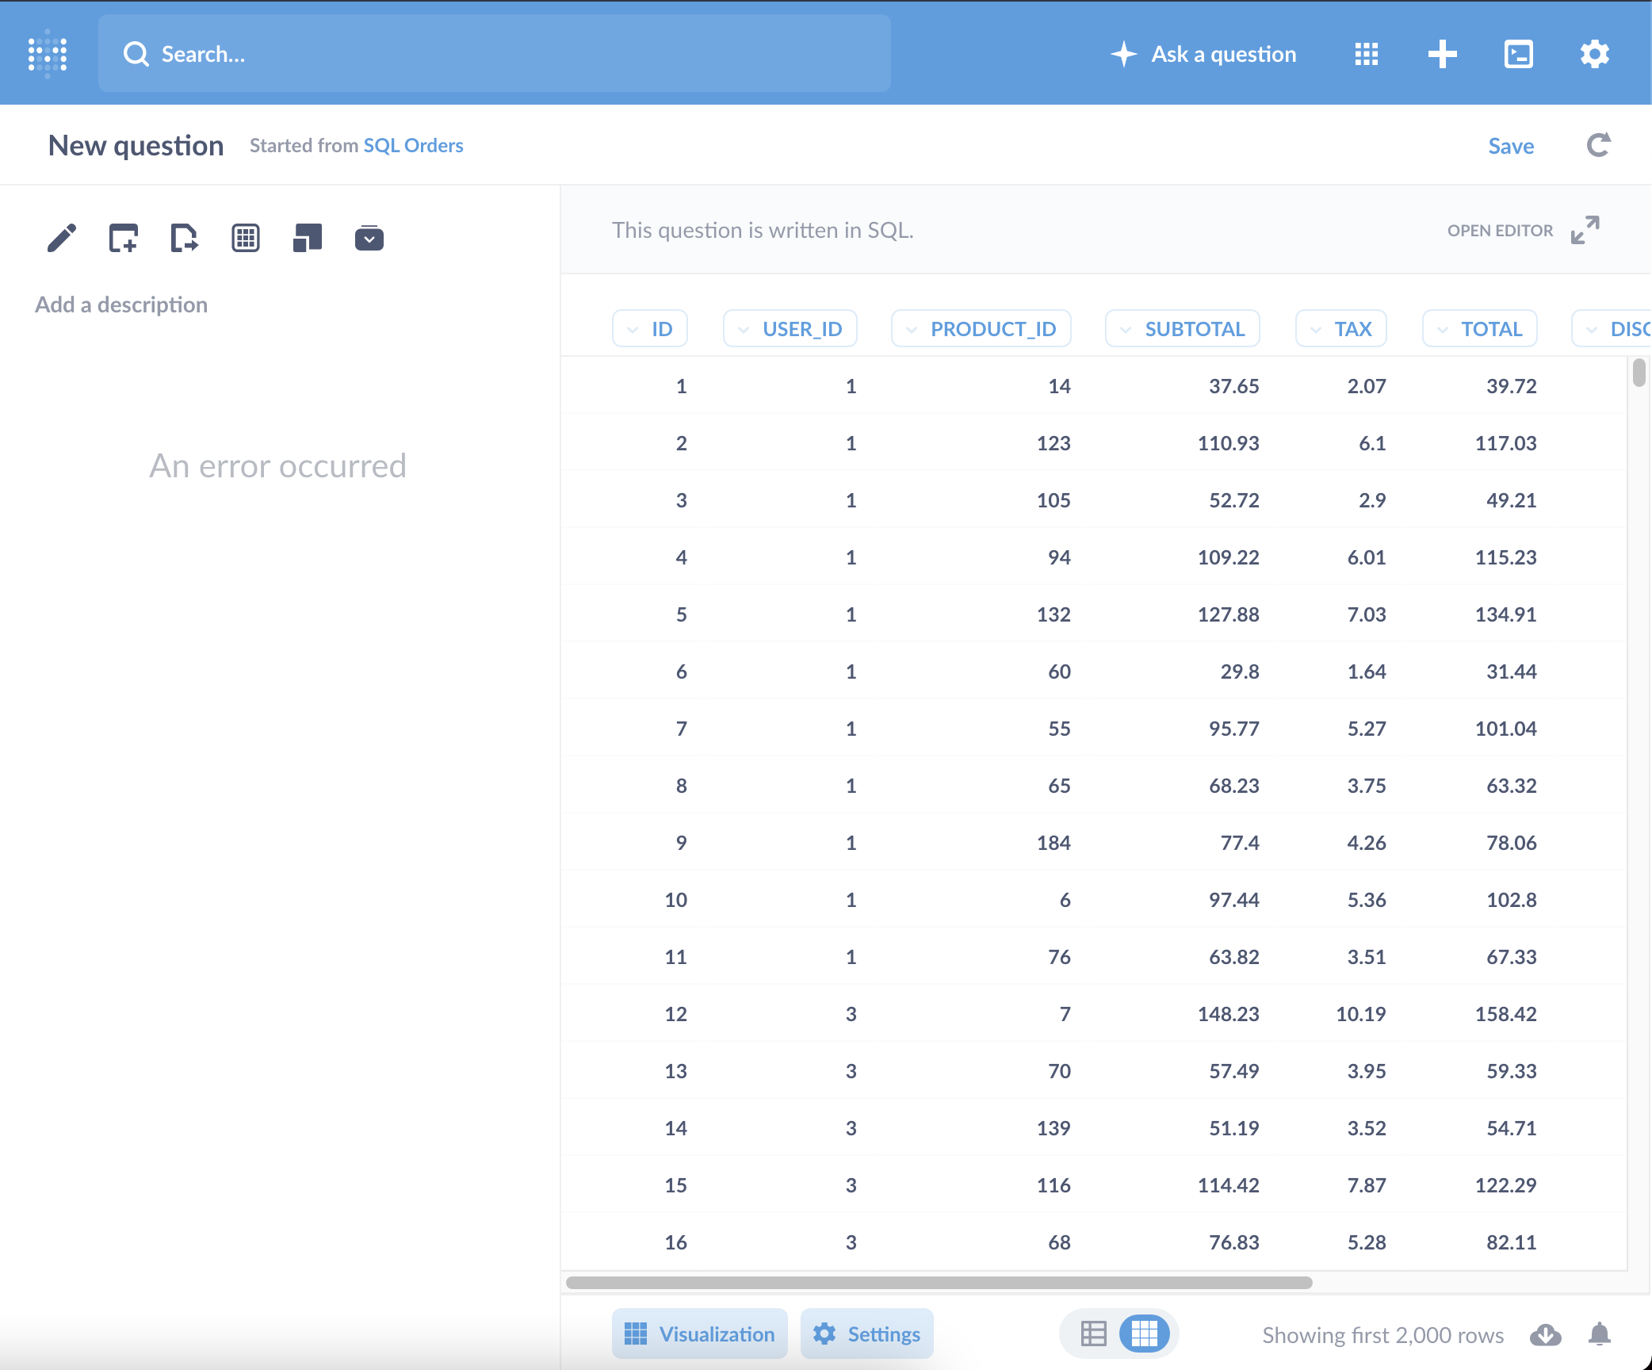The width and height of the screenshot is (1652, 1370).
Task: Switch to grid visualization view toggle
Action: click(x=1144, y=1334)
